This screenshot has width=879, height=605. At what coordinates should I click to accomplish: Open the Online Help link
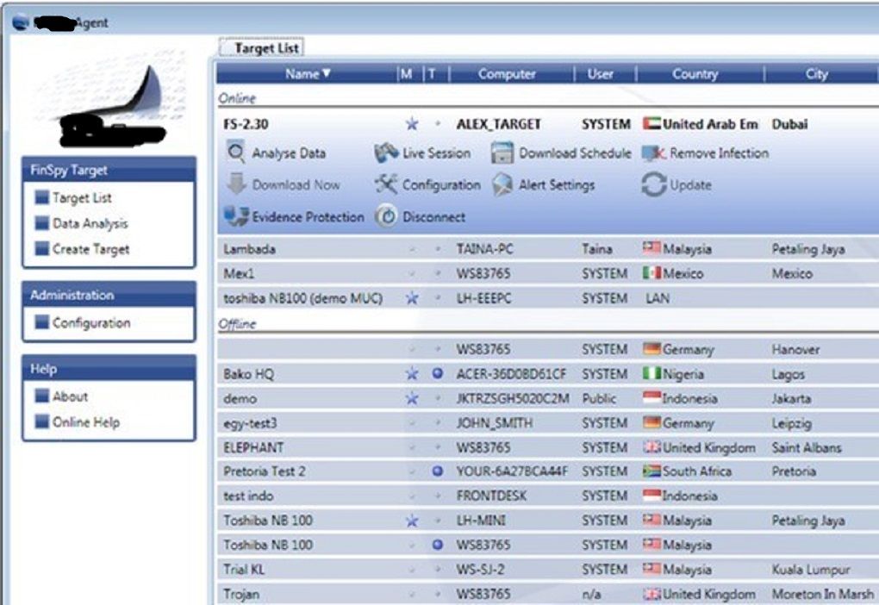86,421
